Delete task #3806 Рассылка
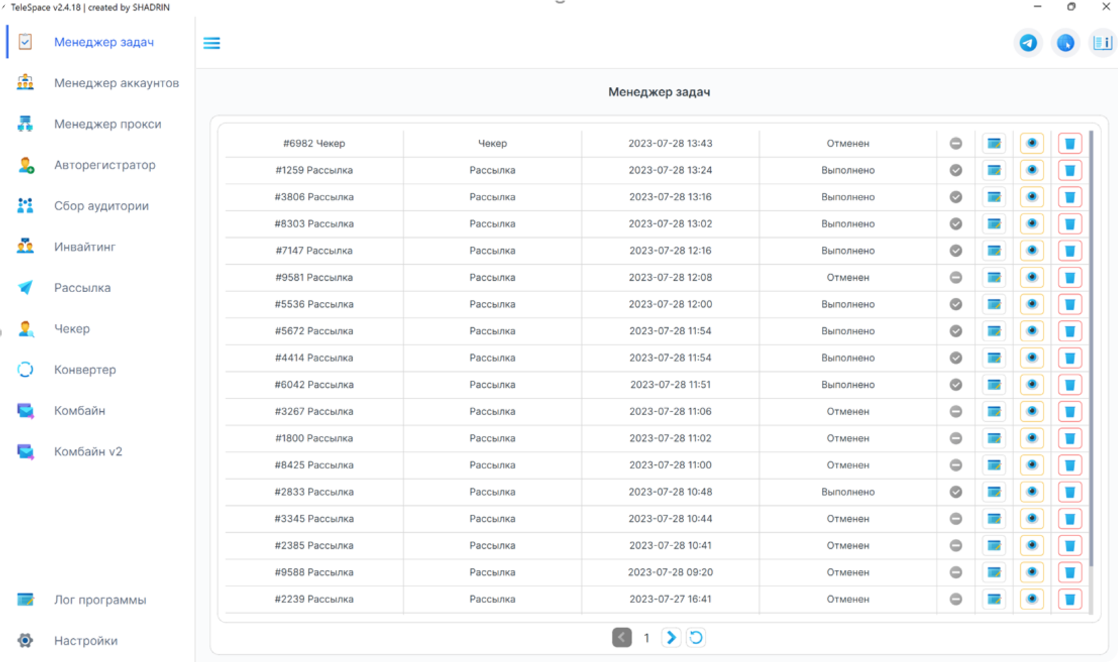1118x662 pixels. click(x=1070, y=197)
